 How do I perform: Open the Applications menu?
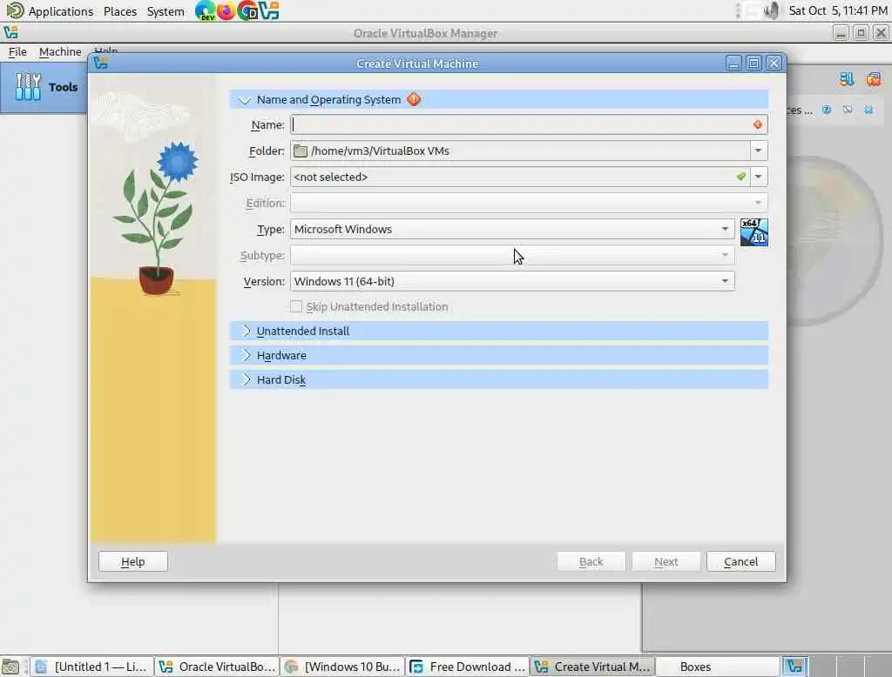pos(60,11)
